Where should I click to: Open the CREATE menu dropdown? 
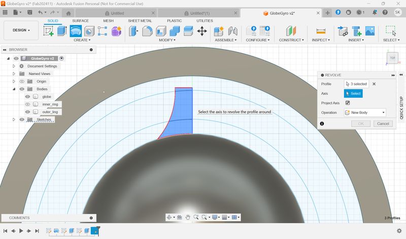point(82,40)
